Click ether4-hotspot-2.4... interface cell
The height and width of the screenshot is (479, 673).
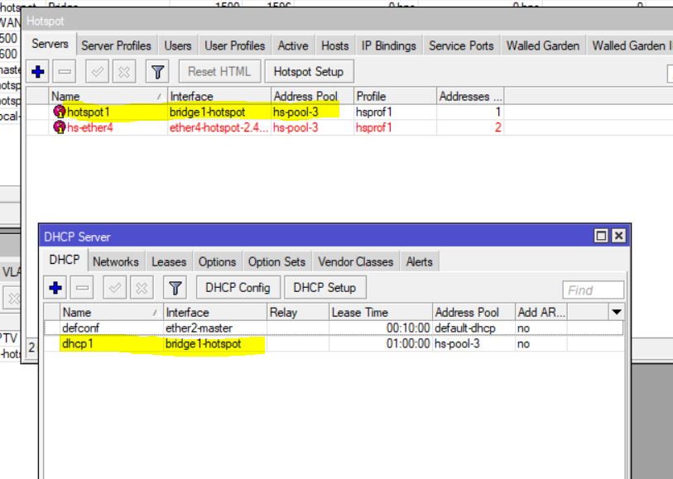(219, 127)
